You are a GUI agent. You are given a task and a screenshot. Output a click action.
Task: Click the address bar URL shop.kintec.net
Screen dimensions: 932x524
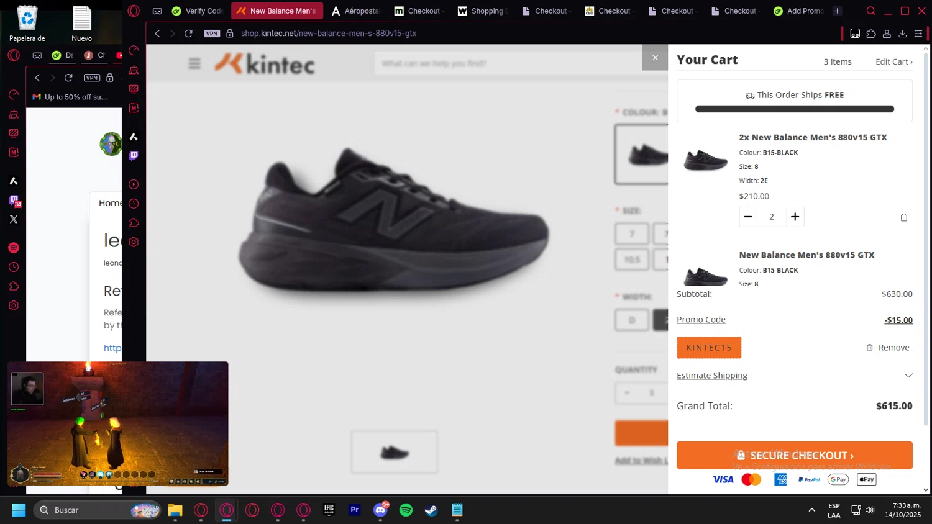click(x=329, y=34)
